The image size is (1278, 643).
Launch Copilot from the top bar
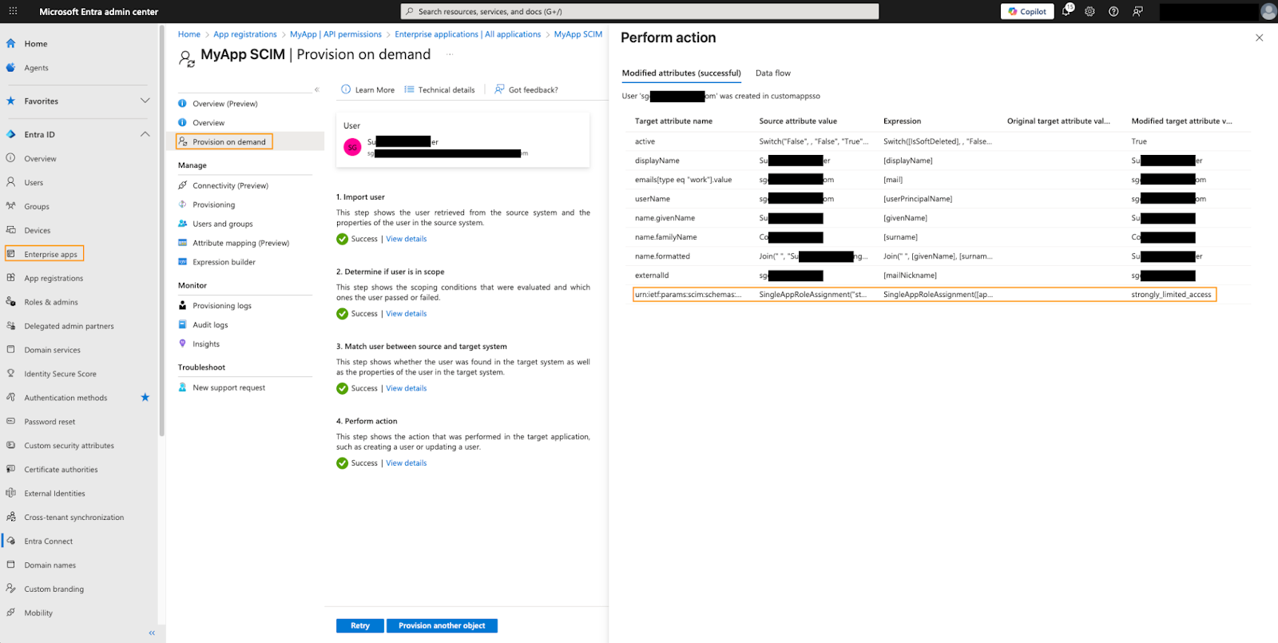point(1027,11)
